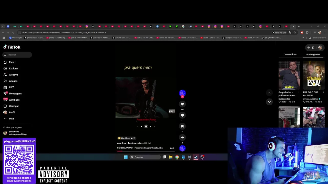The width and height of the screenshot is (328, 184).
Task: Expand the tab search dropdown arrow
Action: (3, 26)
